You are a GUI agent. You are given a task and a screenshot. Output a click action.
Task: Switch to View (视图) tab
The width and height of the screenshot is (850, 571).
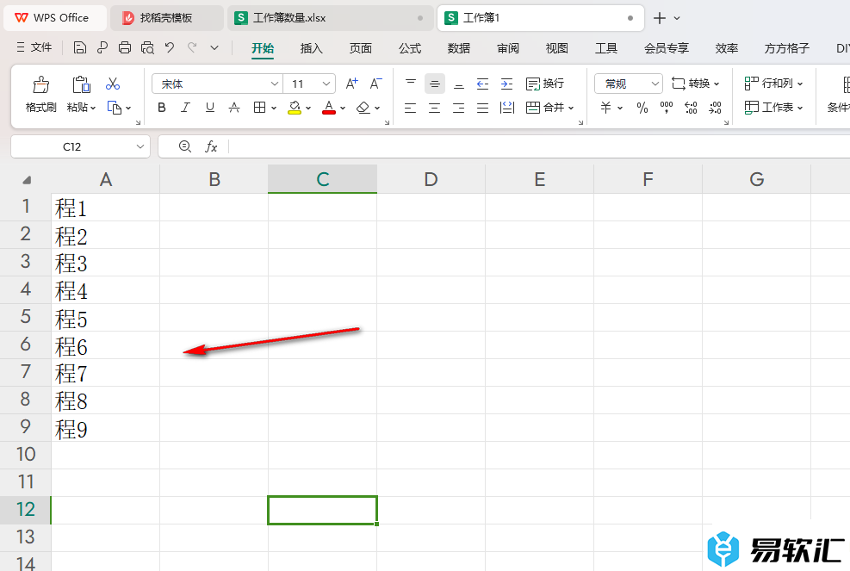click(556, 48)
